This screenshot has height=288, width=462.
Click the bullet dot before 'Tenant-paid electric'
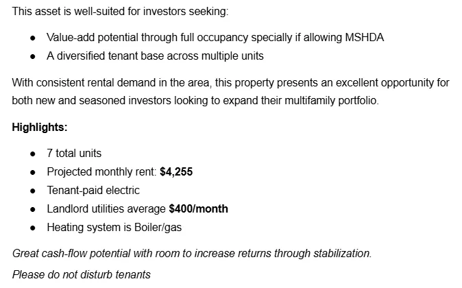(x=33, y=191)
